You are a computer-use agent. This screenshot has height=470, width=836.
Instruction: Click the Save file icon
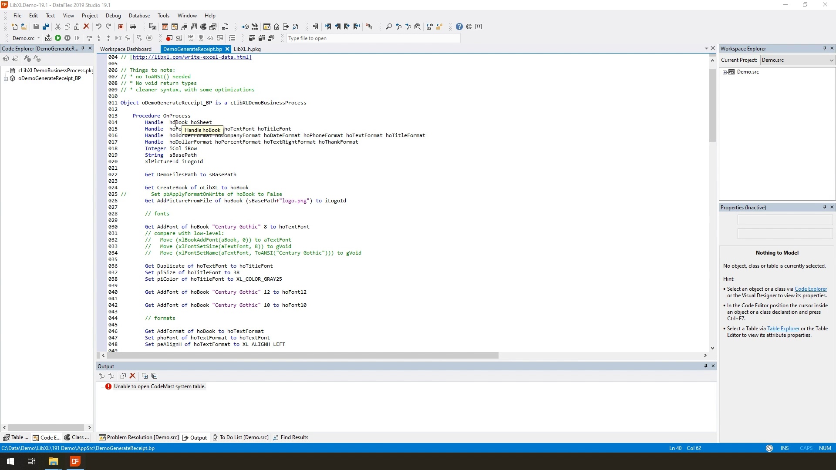36,27
